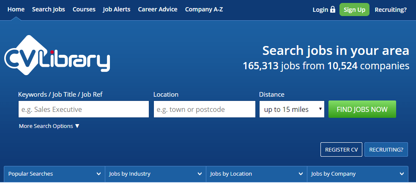Screen dimensions: 416x190
Task: Expand the Jobs by Industry dropdown
Action: coord(156,174)
